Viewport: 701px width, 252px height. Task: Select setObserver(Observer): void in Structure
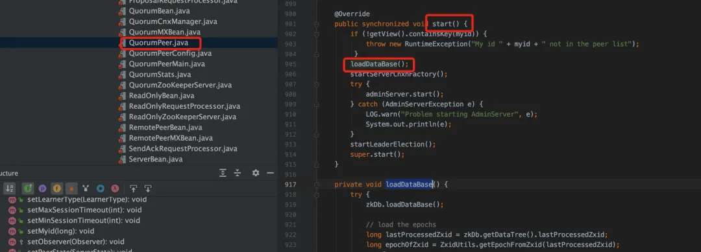click(x=75, y=242)
